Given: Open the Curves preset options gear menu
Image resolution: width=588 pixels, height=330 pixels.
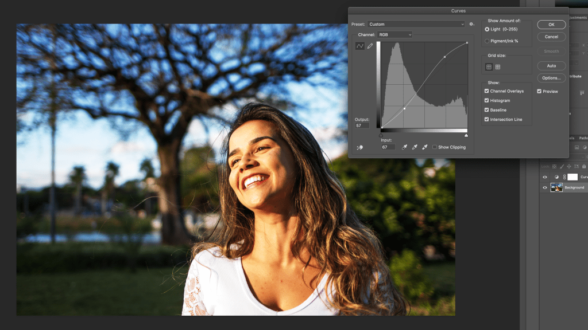Looking at the screenshot, I should click(471, 24).
